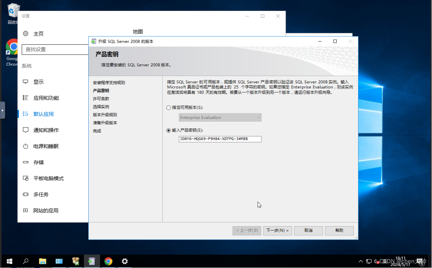Screen dimensions: 432x268
Task: Select the 选择实例 step
Action: (101, 107)
